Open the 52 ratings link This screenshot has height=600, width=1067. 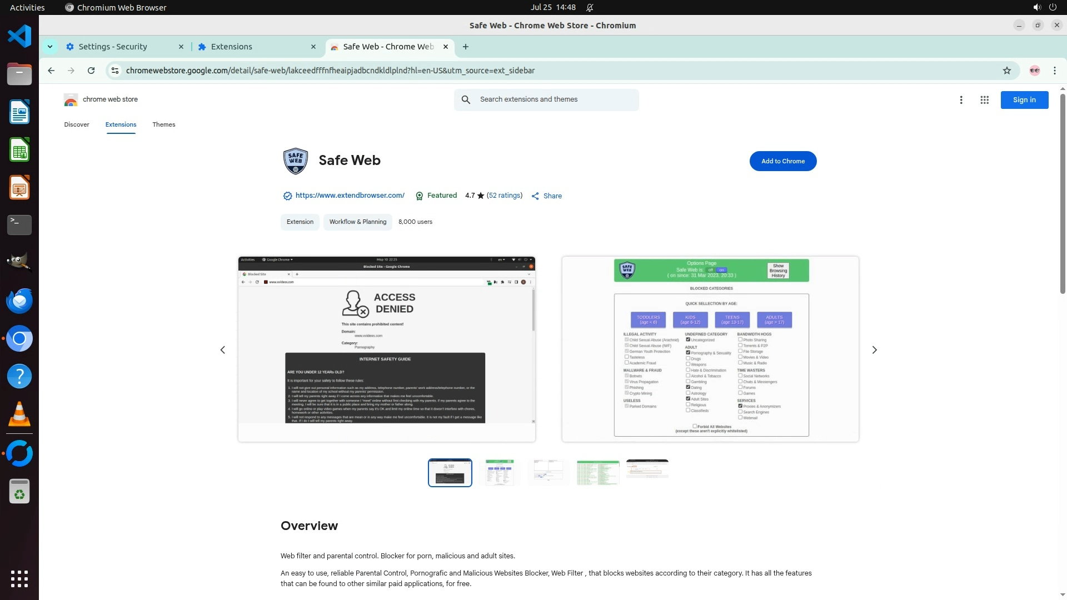505,196
